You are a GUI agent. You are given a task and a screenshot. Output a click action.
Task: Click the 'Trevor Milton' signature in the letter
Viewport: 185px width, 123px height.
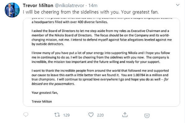pyautogui.click(x=42, y=101)
